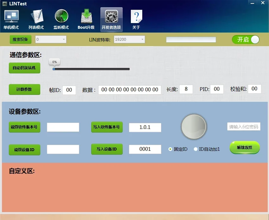The width and height of the screenshot is (269, 220).
Task: Expand the device number dropdown
Action: coord(51,40)
